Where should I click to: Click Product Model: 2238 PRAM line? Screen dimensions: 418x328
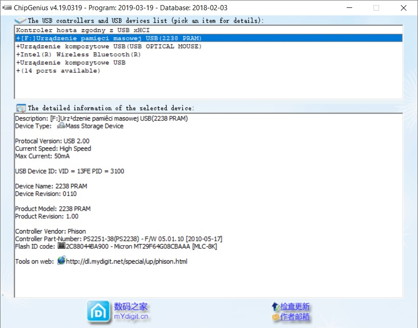tap(53, 208)
